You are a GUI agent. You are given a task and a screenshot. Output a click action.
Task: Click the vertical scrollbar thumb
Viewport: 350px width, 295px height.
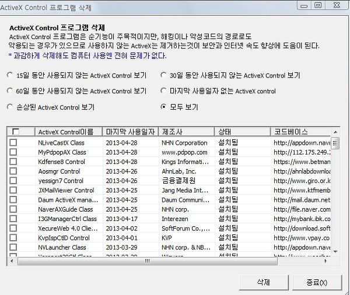coord(335,143)
